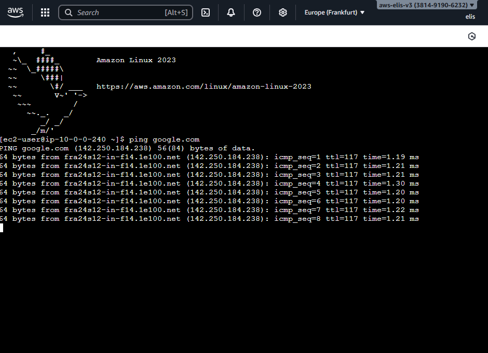Click the magnifier icon in Search box
The width and height of the screenshot is (488, 353).
point(69,12)
